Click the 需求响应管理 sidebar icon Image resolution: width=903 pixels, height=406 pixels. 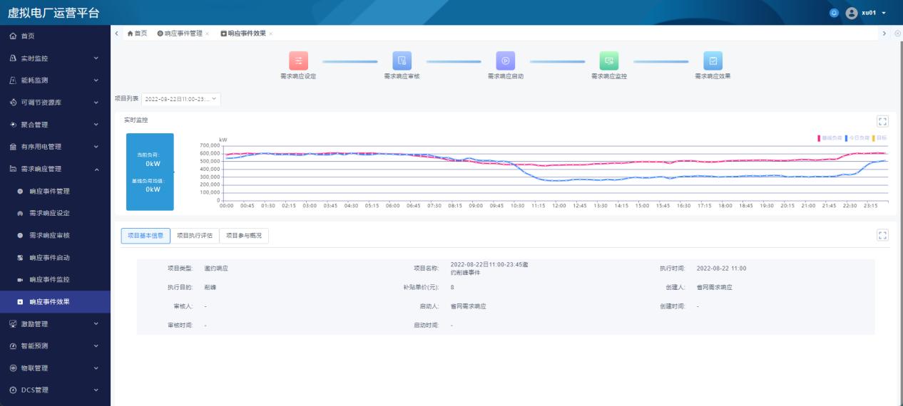coord(12,169)
